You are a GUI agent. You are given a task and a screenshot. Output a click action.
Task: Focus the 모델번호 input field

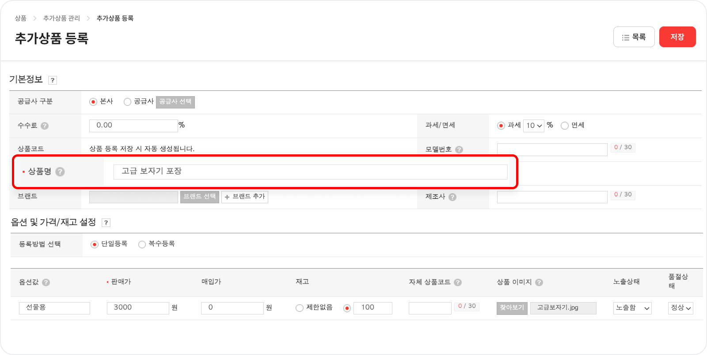(552, 149)
